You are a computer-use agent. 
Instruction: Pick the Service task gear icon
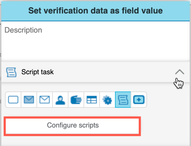point(107,100)
